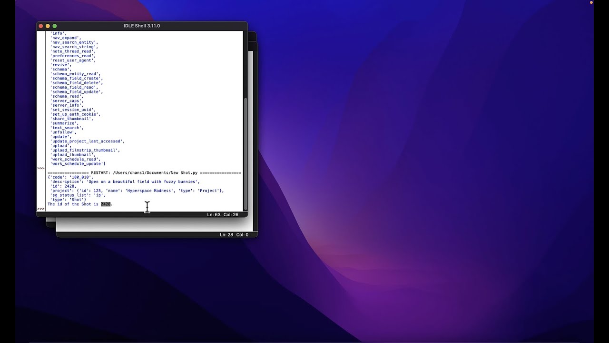Click the 'set_up_auth_cookie' line

pos(74,114)
